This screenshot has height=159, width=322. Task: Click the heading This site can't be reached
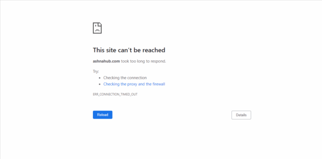click(129, 50)
